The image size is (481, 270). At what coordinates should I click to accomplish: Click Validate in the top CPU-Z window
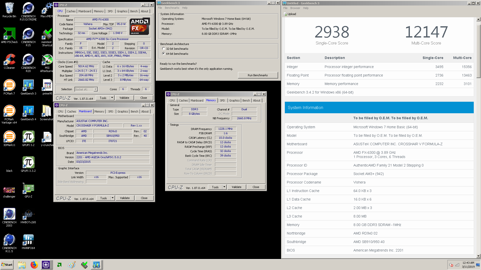124,98
